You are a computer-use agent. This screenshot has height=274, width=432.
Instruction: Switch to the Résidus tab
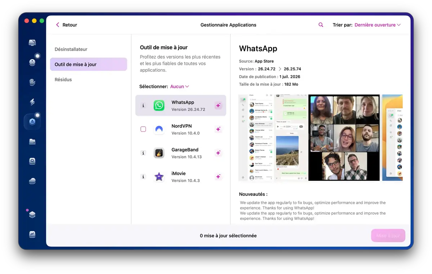click(63, 80)
